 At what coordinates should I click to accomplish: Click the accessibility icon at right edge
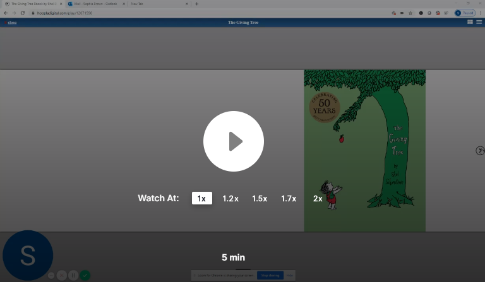tap(480, 151)
